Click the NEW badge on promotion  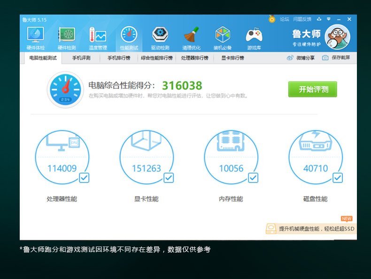pyautogui.click(x=347, y=219)
